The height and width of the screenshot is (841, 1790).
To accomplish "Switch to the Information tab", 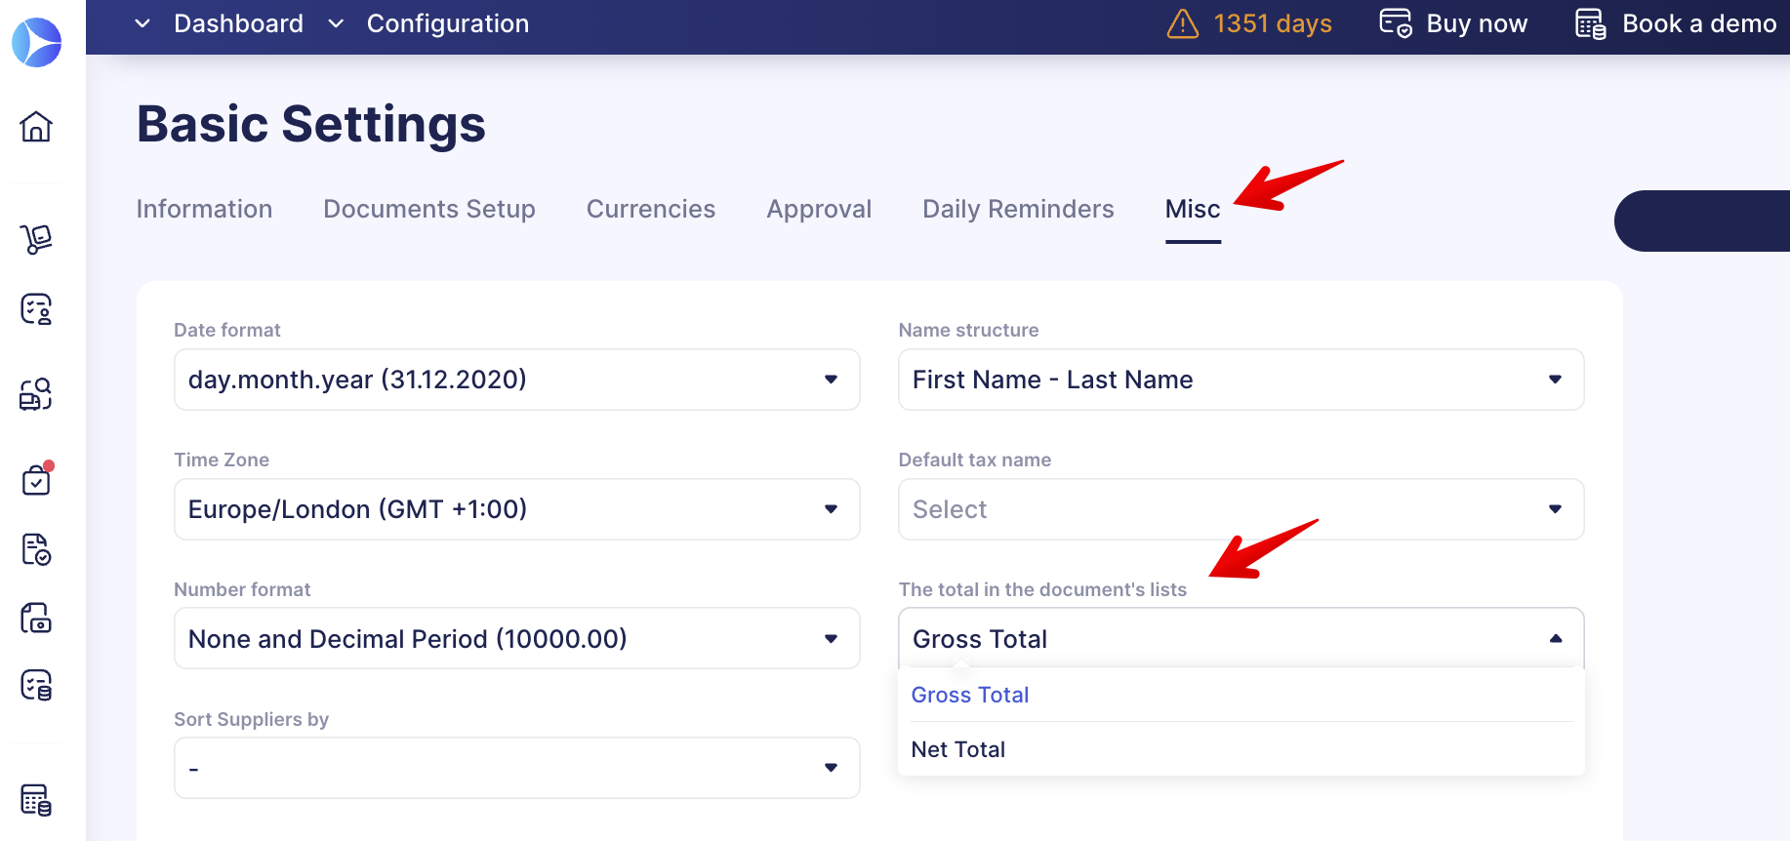I will [204, 209].
